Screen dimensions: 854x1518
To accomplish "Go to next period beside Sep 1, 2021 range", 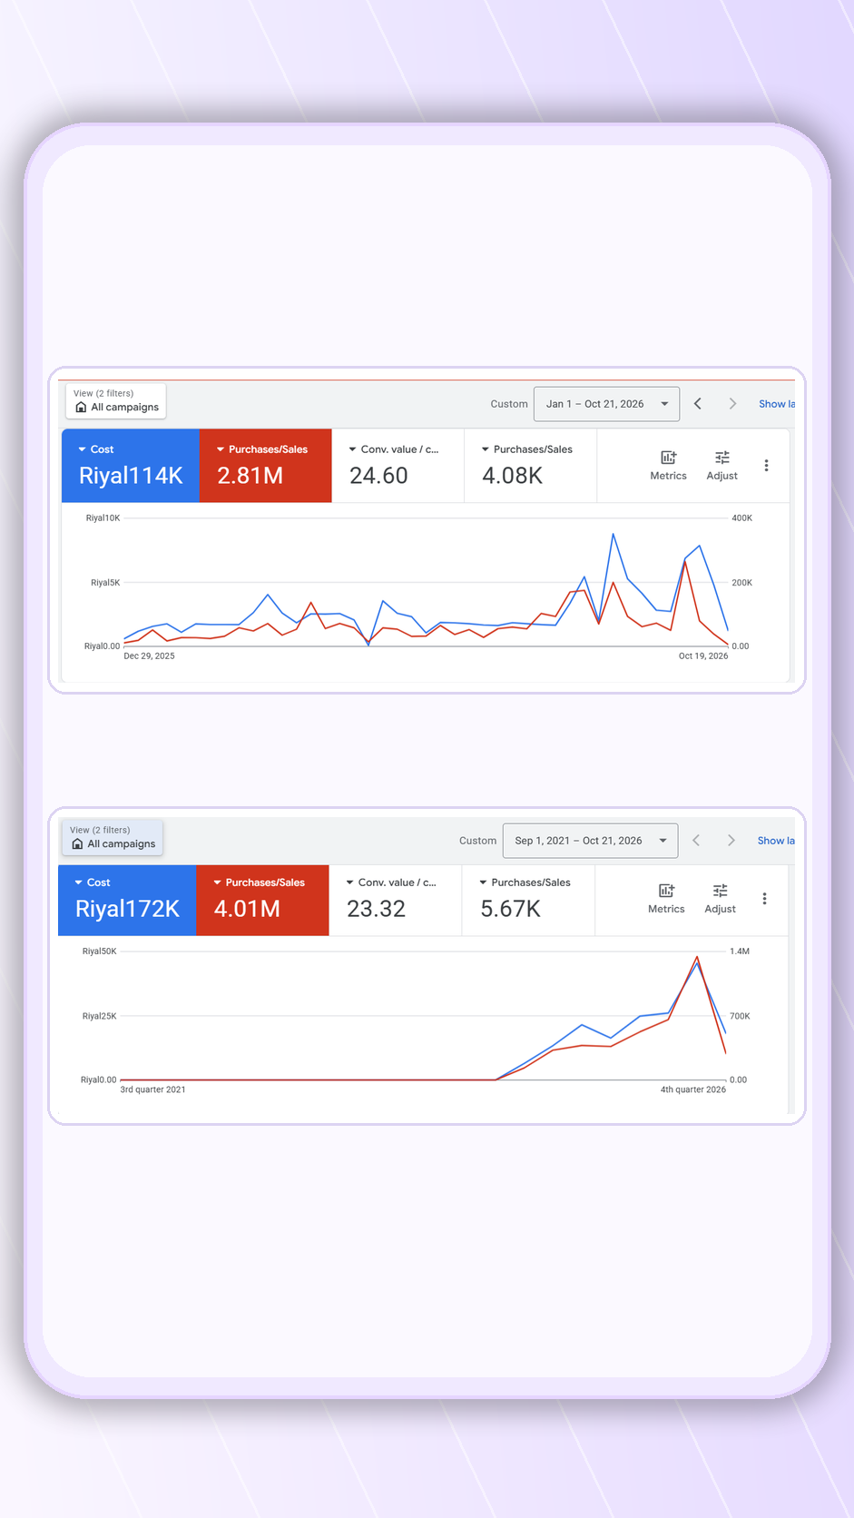I will click(x=731, y=840).
